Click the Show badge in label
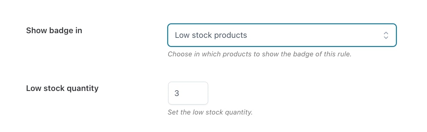This screenshot has width=427, height=132. 54,30
